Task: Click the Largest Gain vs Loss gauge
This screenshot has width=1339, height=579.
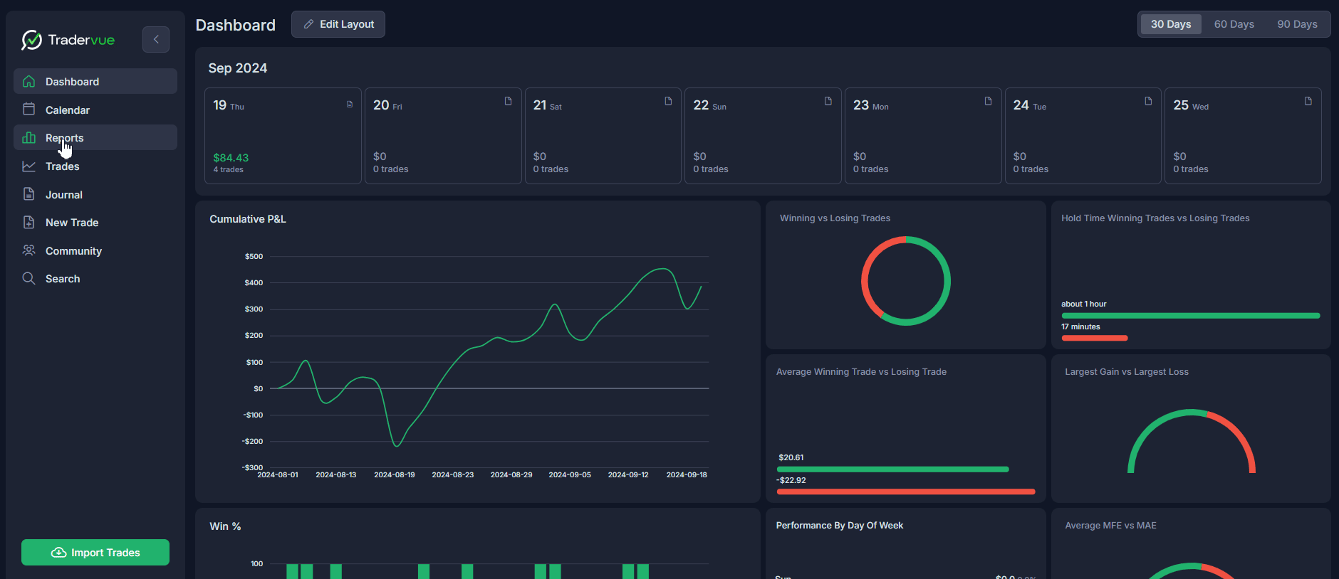Action: coord(1192,441)
